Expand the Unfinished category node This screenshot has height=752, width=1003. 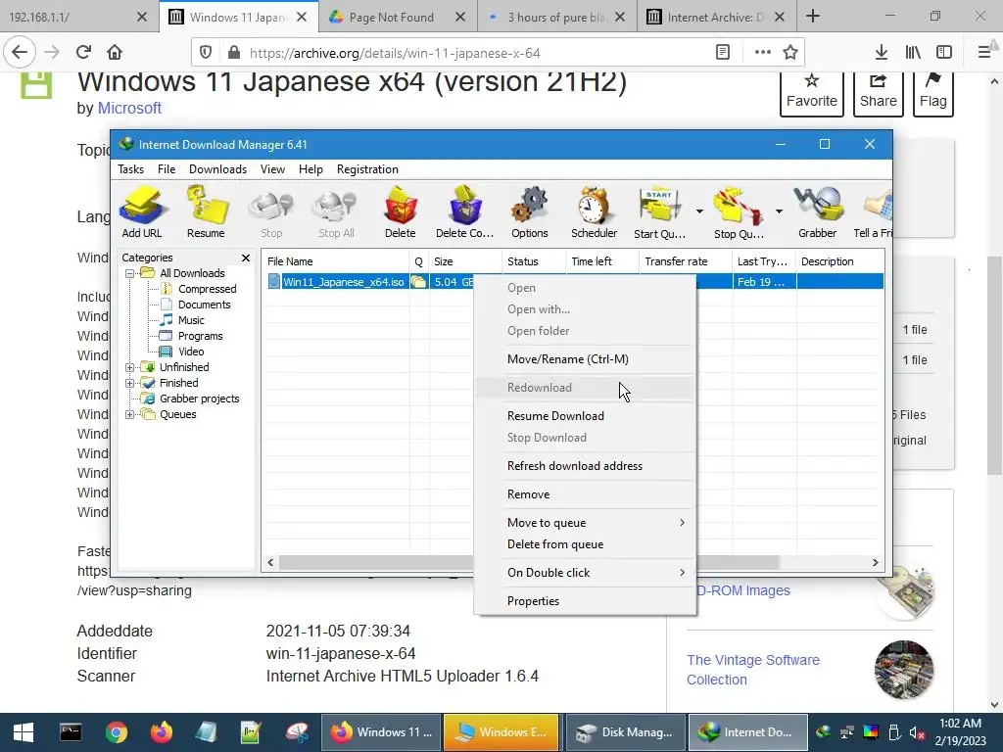point(130,368)
